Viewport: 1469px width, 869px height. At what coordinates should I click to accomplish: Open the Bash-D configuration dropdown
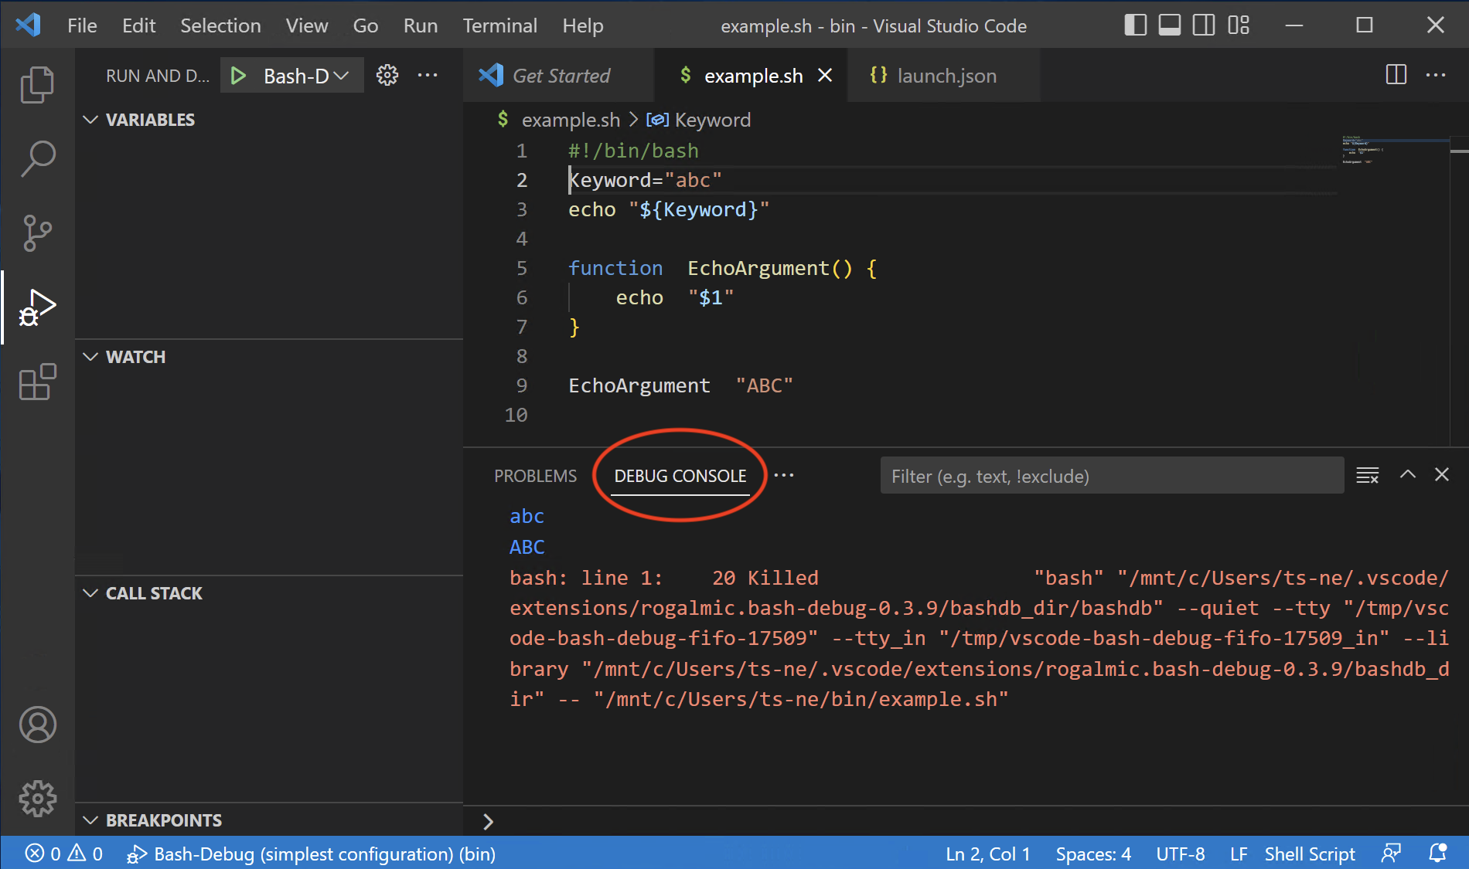340,75
